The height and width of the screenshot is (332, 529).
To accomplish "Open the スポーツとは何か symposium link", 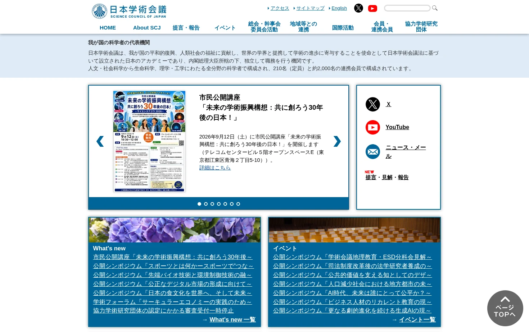I will [x=173, y=266].
